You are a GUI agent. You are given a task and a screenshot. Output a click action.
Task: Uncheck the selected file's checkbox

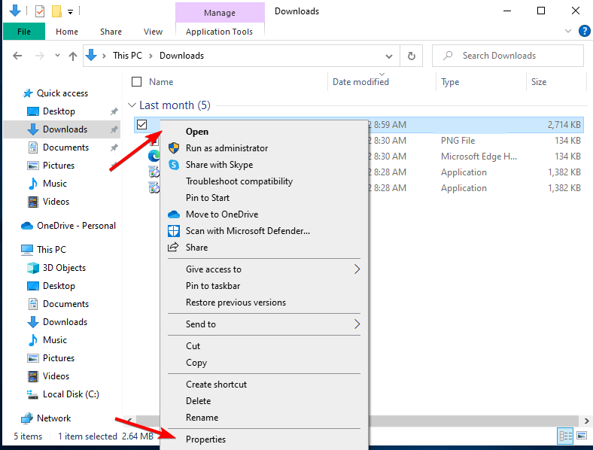click(141, 124)
